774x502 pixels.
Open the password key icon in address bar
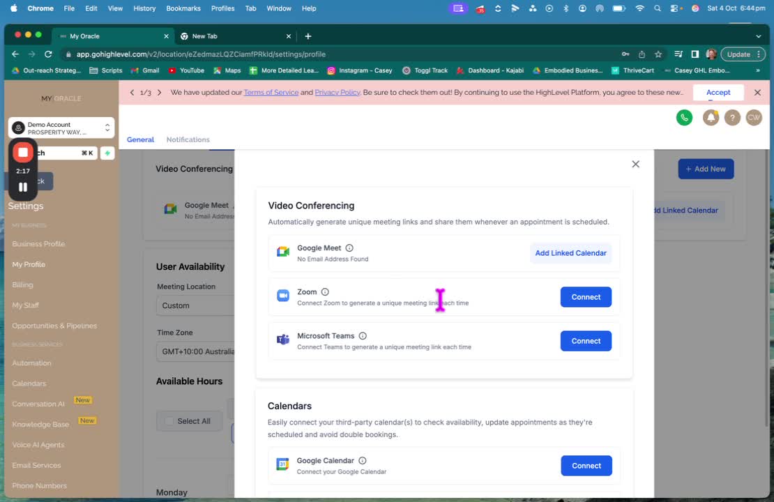pos(625,54)
